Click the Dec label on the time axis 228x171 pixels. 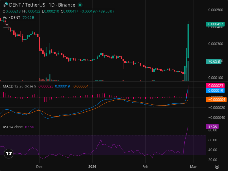39,167
